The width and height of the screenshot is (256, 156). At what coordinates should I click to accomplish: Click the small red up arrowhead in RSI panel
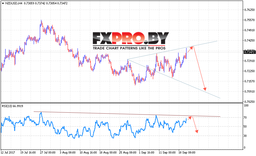coord(190,118)
